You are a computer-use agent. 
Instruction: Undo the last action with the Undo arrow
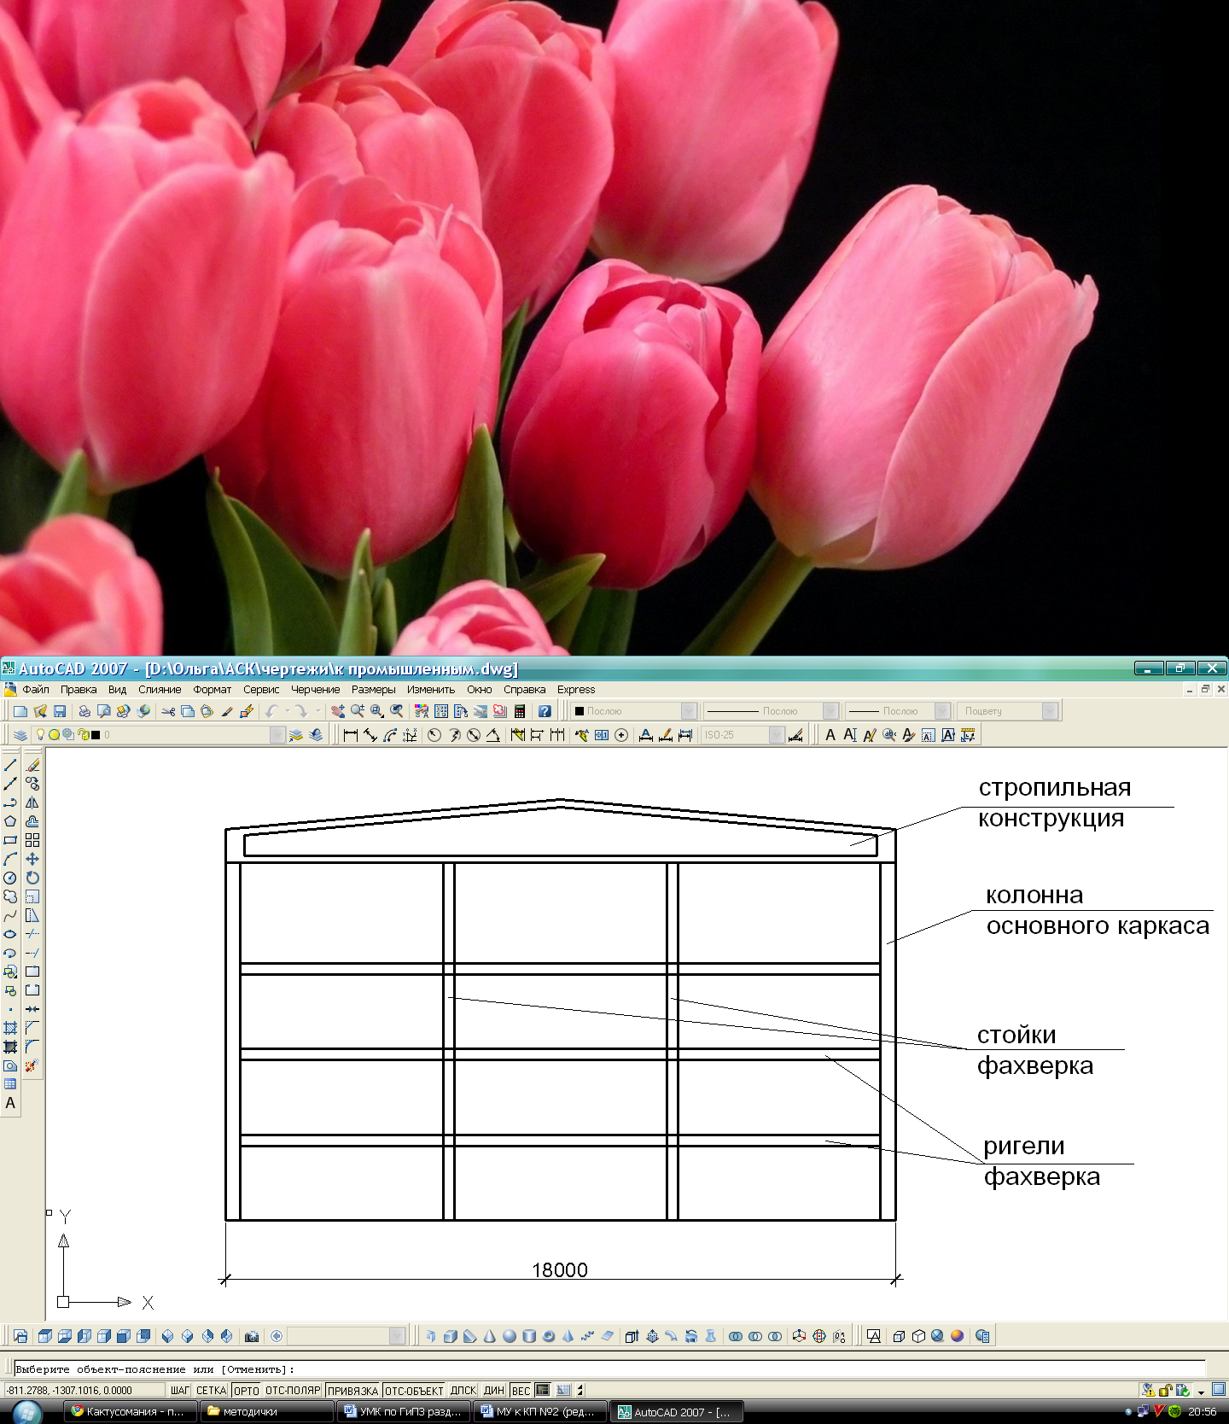pyautogui.click(x=271, y=711)
